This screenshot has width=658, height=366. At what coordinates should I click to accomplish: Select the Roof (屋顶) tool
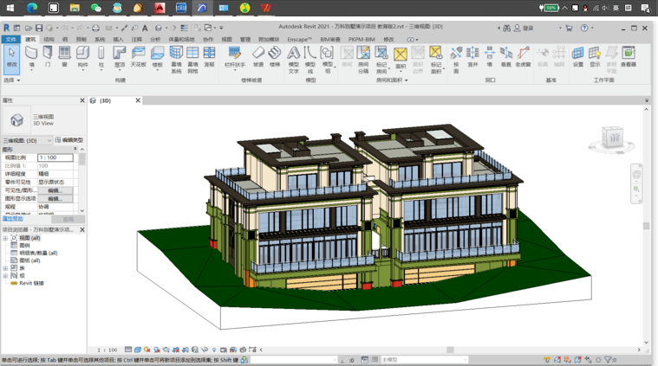(120, 56)
